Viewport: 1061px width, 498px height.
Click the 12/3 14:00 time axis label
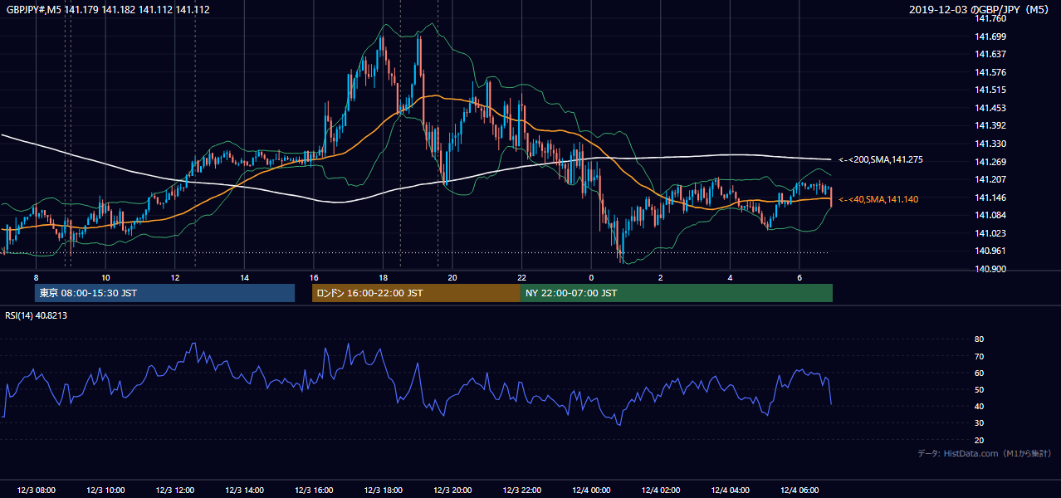click(244, 491)
